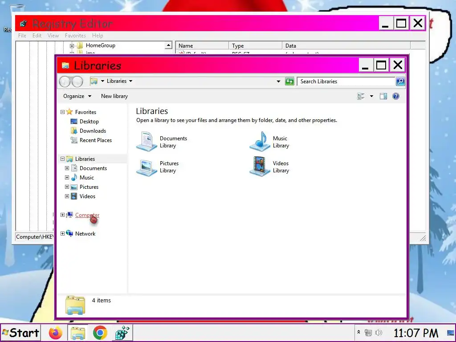Click the refresh button beside address bar
Viewport: 456px width, 342px height.
[x=289, y=81]
